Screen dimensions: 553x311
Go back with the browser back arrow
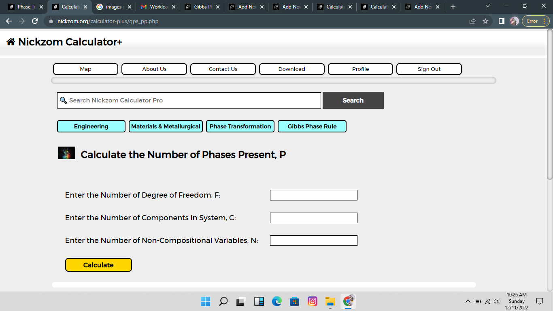[9, 21]
